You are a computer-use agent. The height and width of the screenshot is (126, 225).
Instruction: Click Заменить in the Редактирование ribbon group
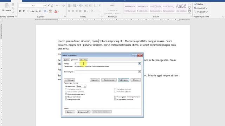coord(200,8)
